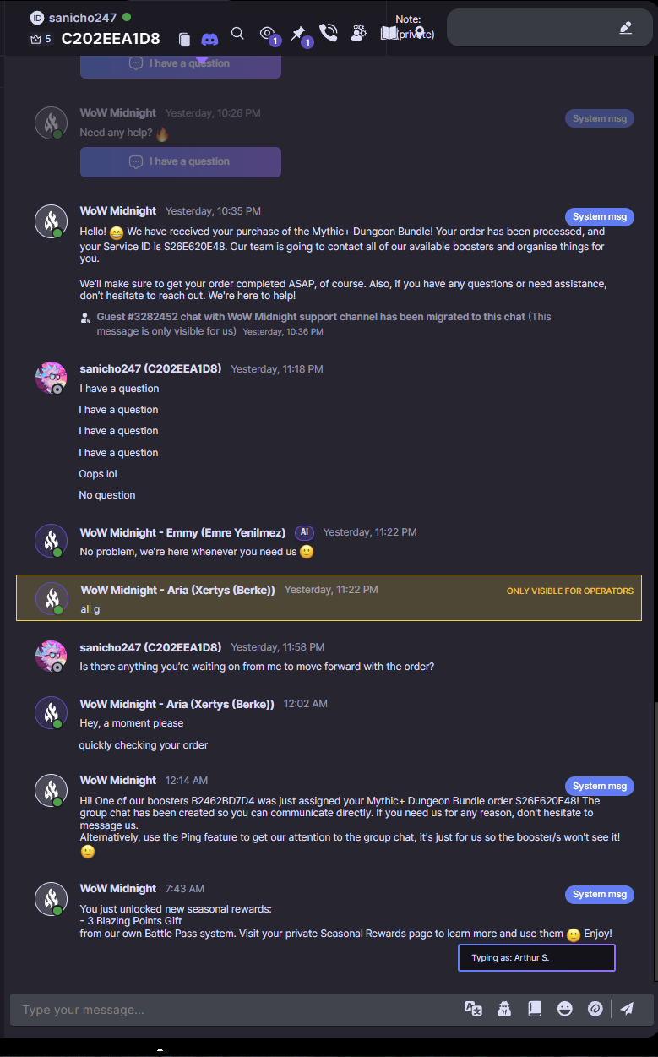Toggle message translation icon
Viewport: 658px width, 1057px height.
point(473,1009)
